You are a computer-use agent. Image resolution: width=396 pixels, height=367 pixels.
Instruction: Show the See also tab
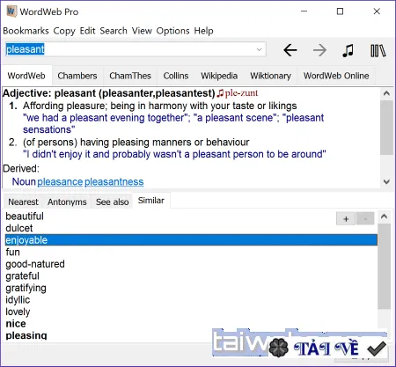(x=112, y=202)
